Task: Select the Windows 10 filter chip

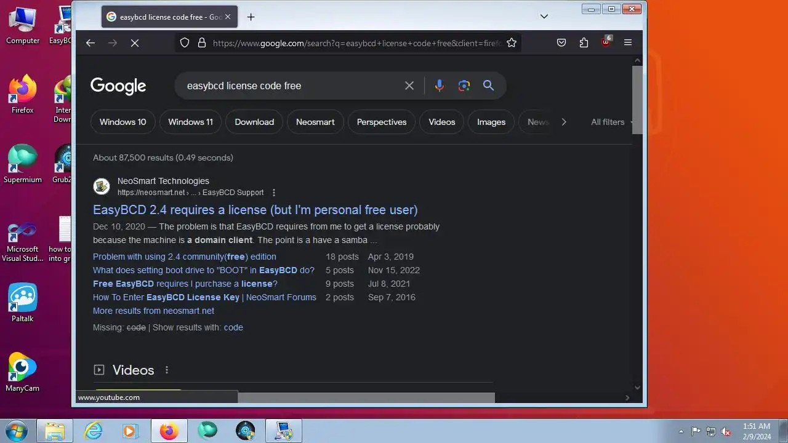Action: coord(123,122)
